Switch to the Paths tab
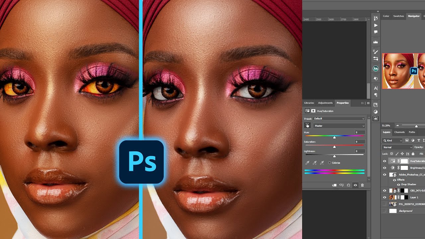The height and width of the screenshot is (239, 425). (x=412, y=132)
